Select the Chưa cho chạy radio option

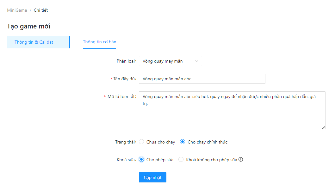[x=141, y=142]
